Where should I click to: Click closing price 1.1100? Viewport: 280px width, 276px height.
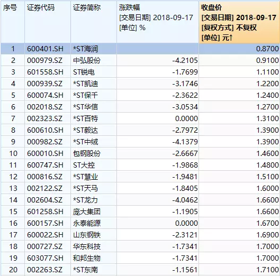click(267, 72)
